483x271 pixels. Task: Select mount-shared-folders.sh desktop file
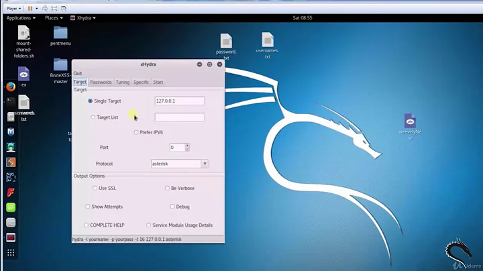23,42
